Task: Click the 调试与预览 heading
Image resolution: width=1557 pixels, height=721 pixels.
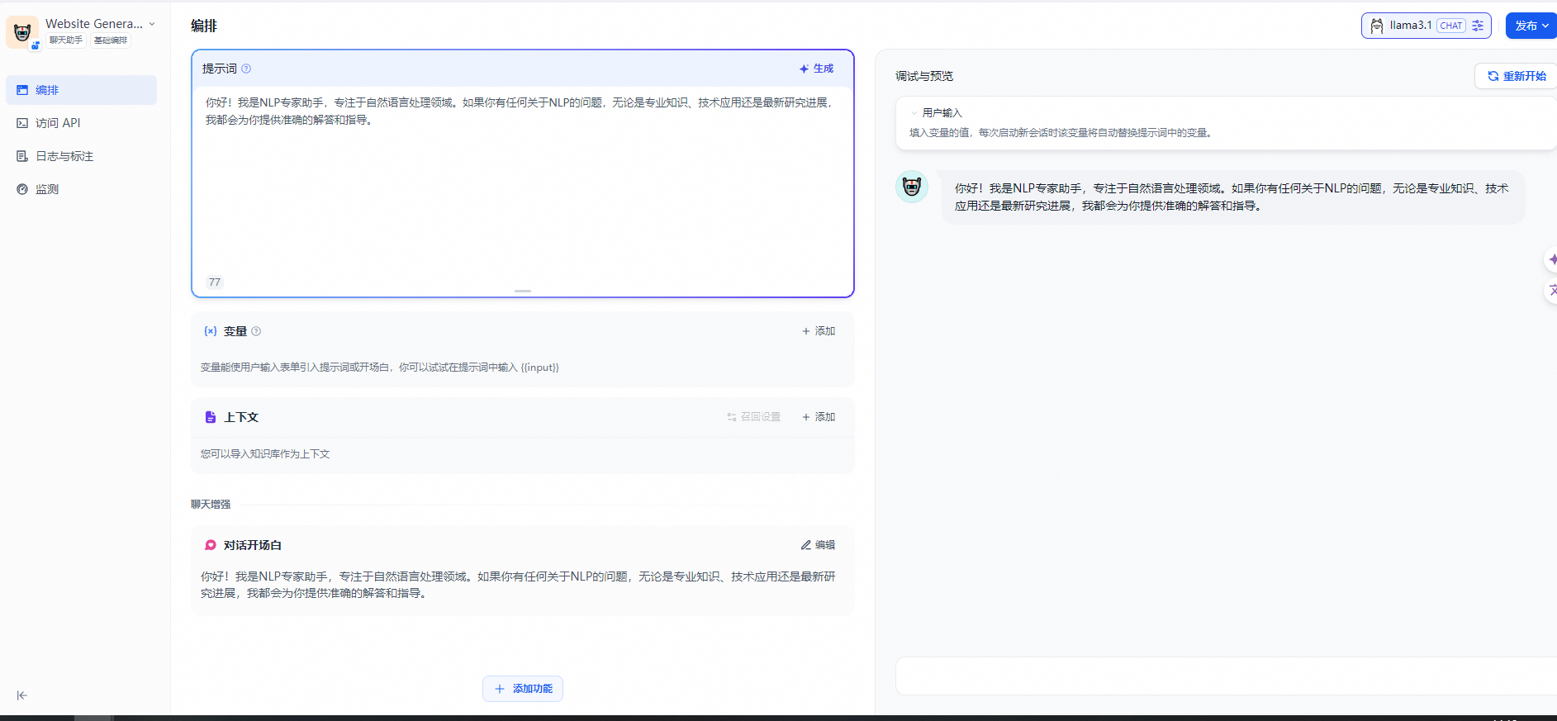Action: [x=924, y=76]
